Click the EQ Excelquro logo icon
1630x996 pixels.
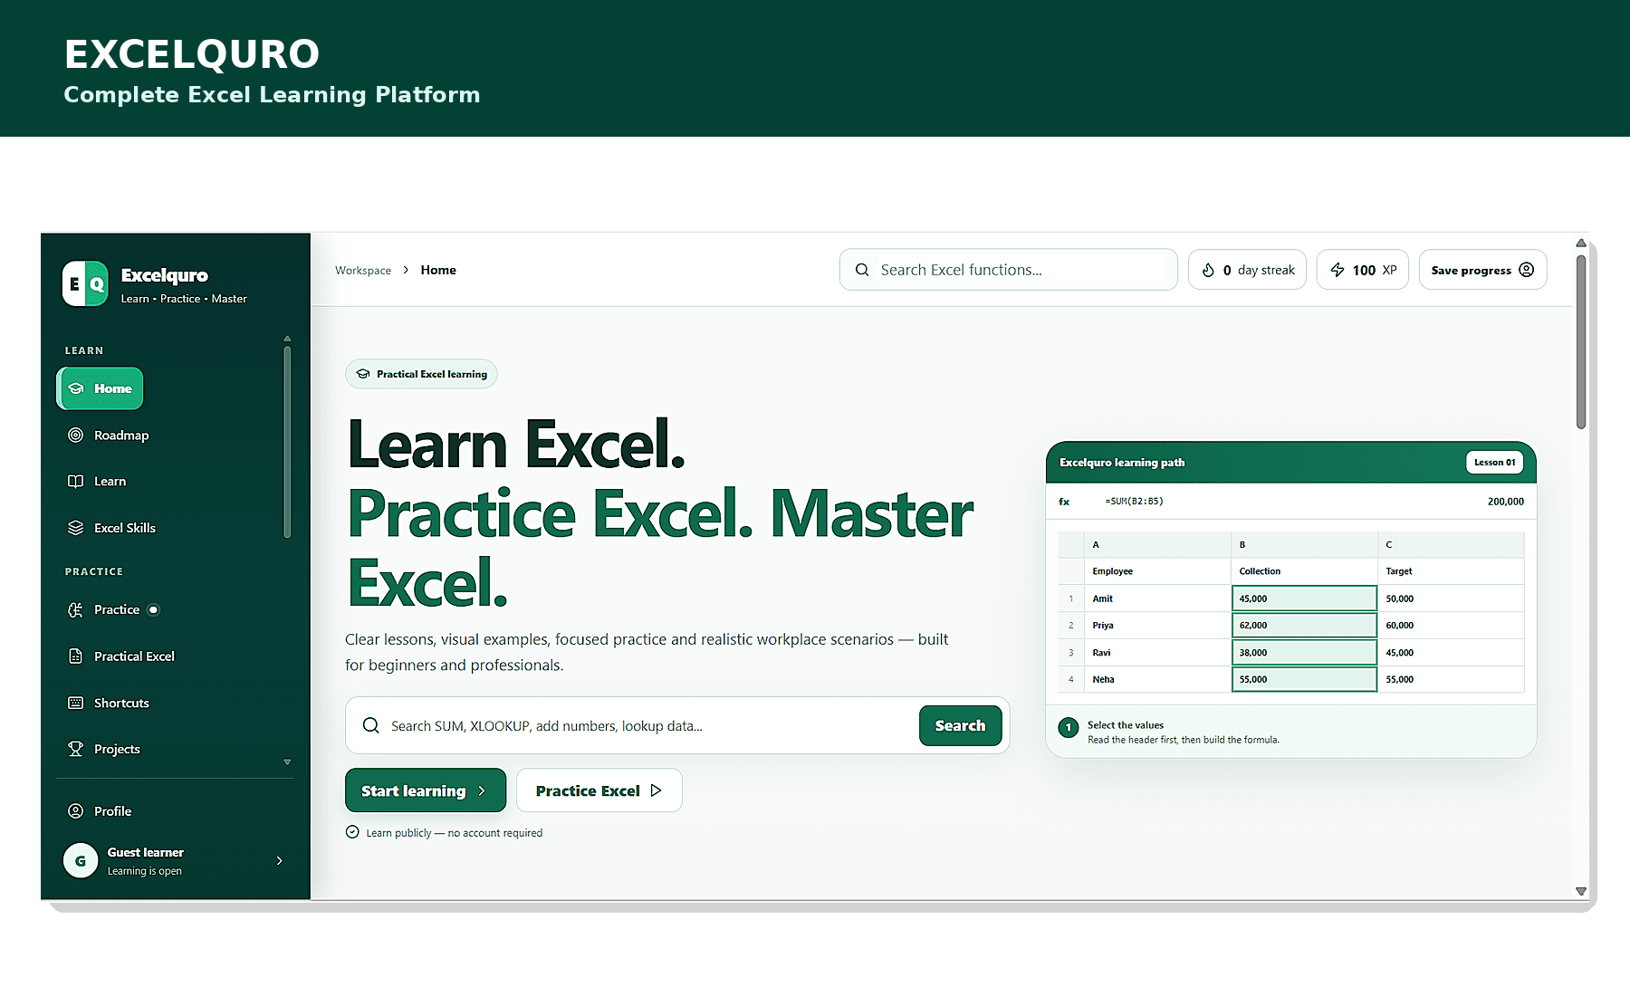tap(85, 283)
